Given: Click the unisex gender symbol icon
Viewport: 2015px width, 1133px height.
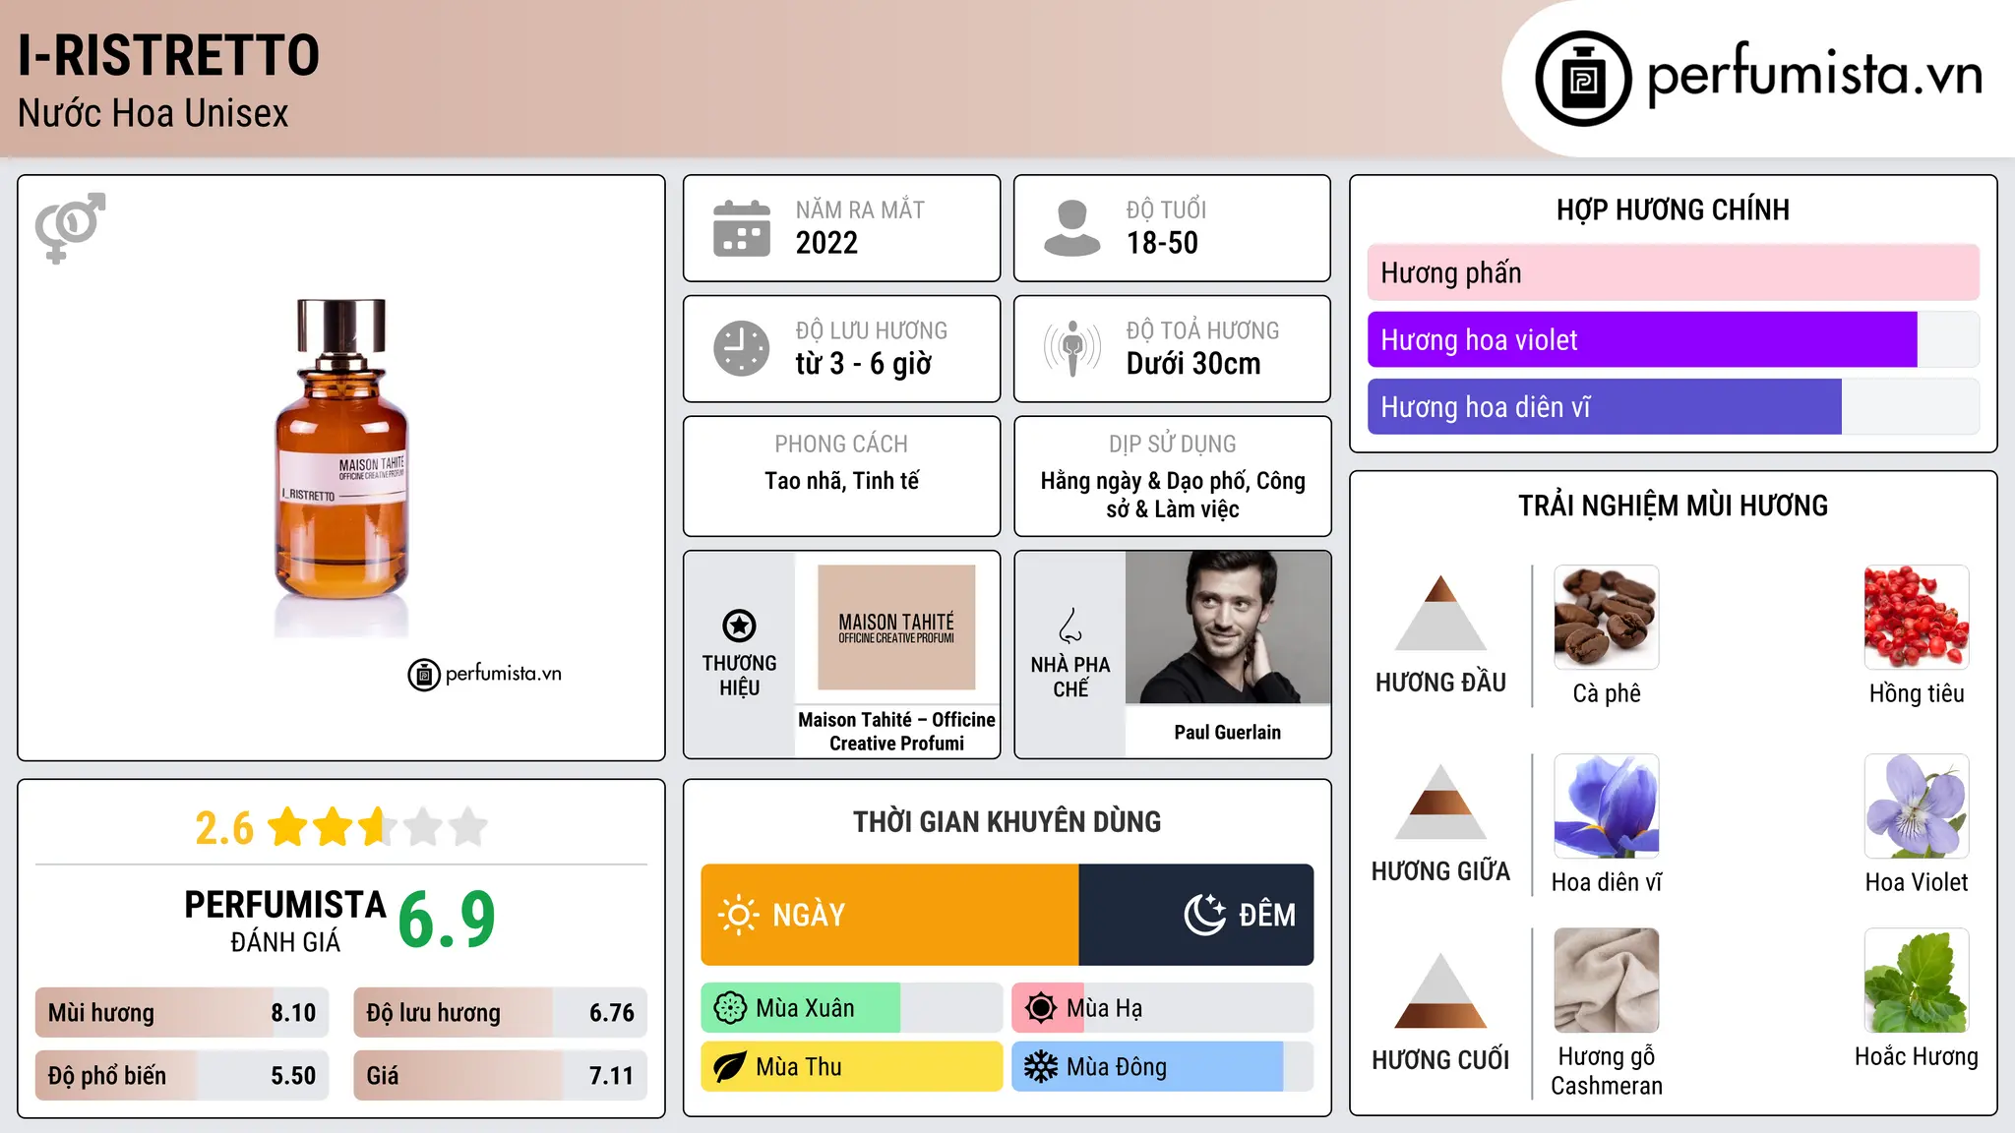Looking at the screenshot, I should point(70,228).
